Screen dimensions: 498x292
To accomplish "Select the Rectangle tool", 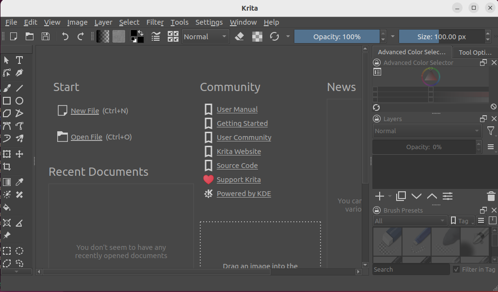I will tap(7, 101).
